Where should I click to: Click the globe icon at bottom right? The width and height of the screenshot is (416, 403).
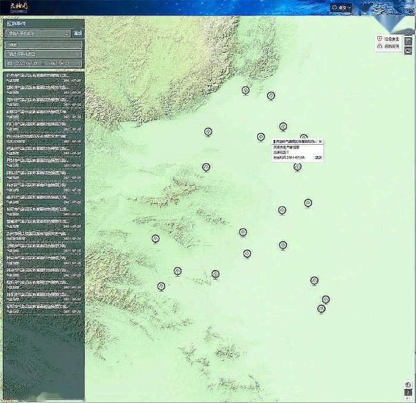(x=409, y=385)
